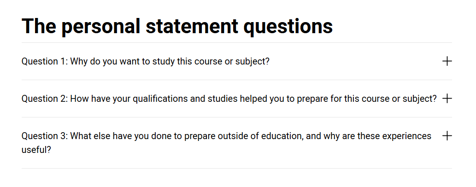
Task: Open Question 3 via its title text
Action: 226,136
